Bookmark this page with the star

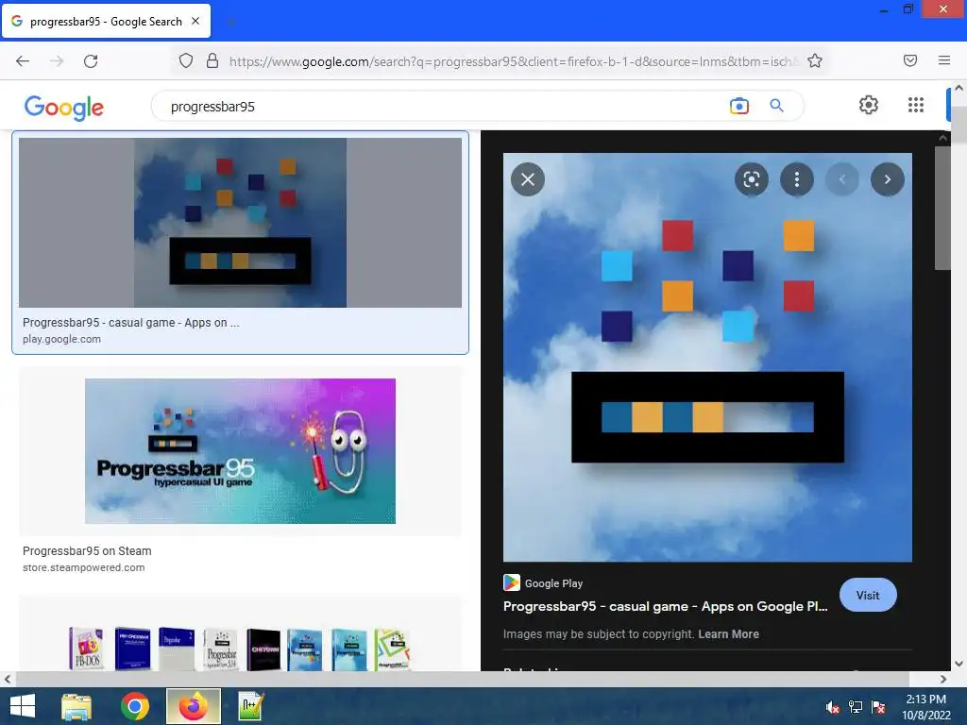coord(815,60)
